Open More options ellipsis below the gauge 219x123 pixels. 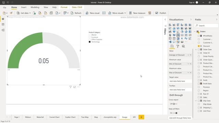pos(79,87)
